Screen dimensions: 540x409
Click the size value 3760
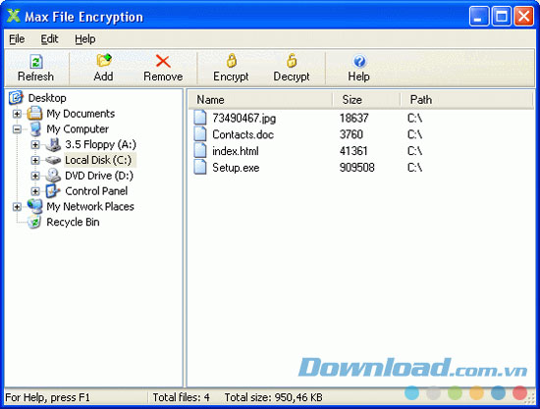tap(351, 134)
